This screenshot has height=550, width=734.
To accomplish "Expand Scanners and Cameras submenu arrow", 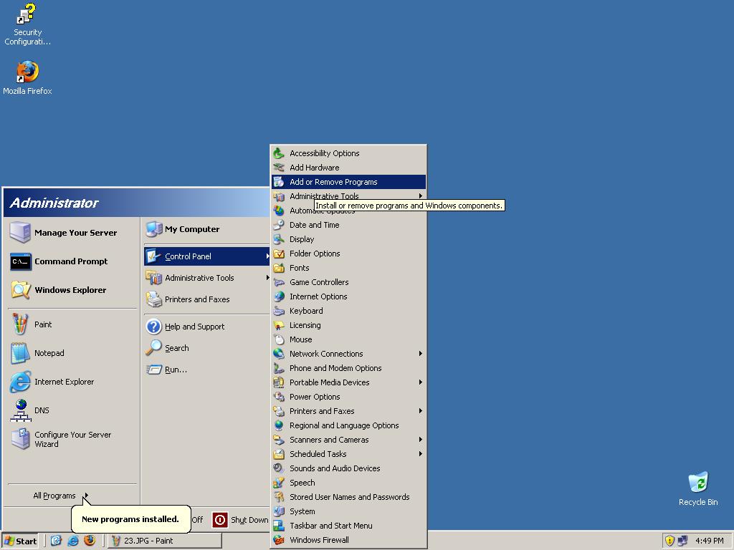I will coord(420,440).
